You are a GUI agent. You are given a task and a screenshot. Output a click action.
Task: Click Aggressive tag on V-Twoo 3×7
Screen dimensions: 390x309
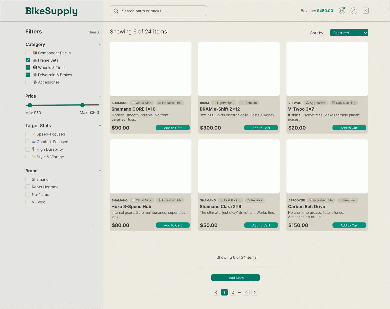(x=316, y=103)
